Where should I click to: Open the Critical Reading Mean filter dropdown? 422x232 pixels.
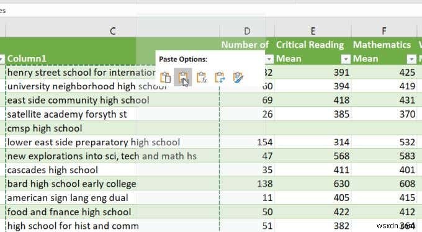tap(346, 59)
